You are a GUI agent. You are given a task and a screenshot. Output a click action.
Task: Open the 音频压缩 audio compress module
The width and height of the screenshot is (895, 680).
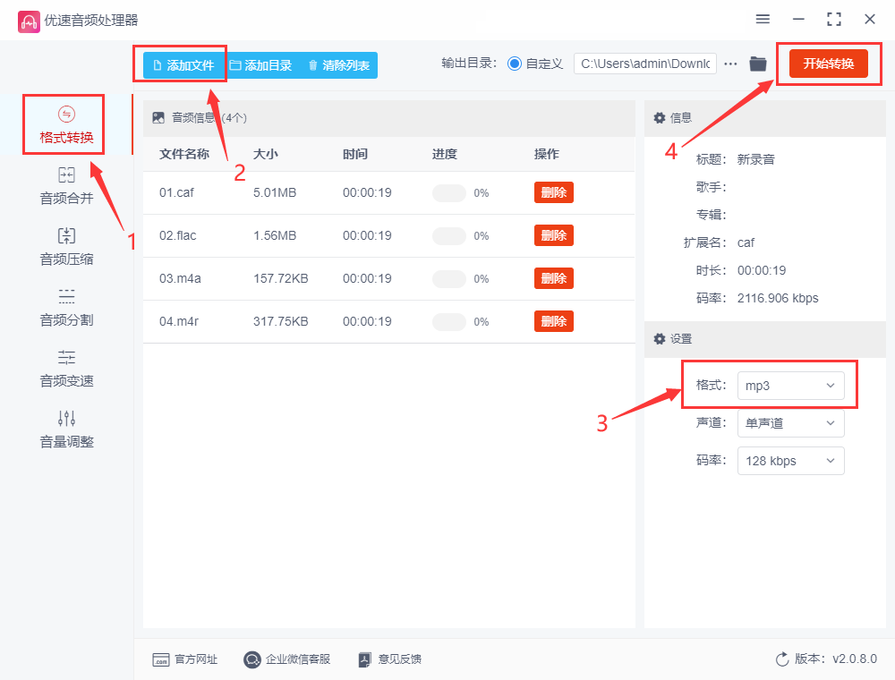66,247
